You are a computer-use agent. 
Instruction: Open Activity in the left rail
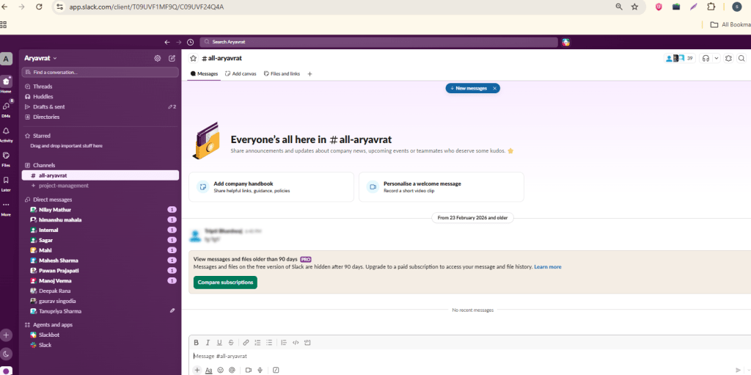pyautogui.click(x=6, y=134)
